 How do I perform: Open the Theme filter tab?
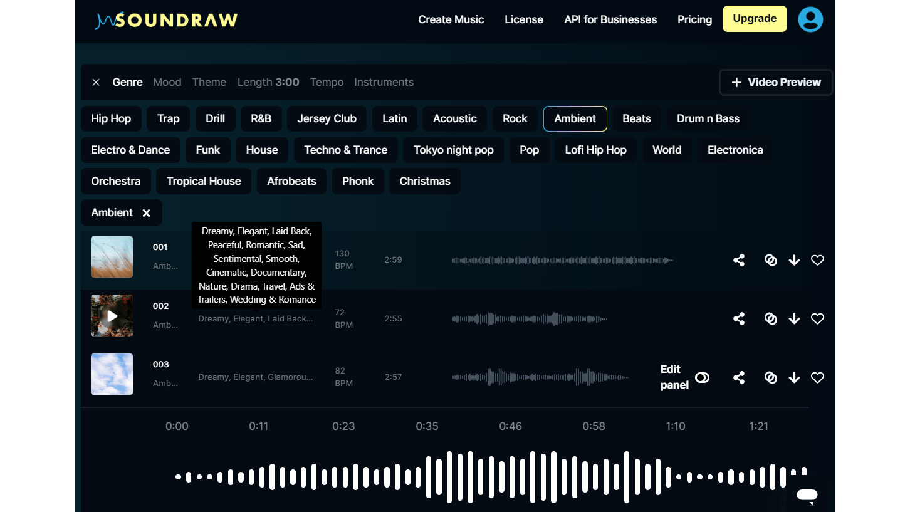[209, 82]
